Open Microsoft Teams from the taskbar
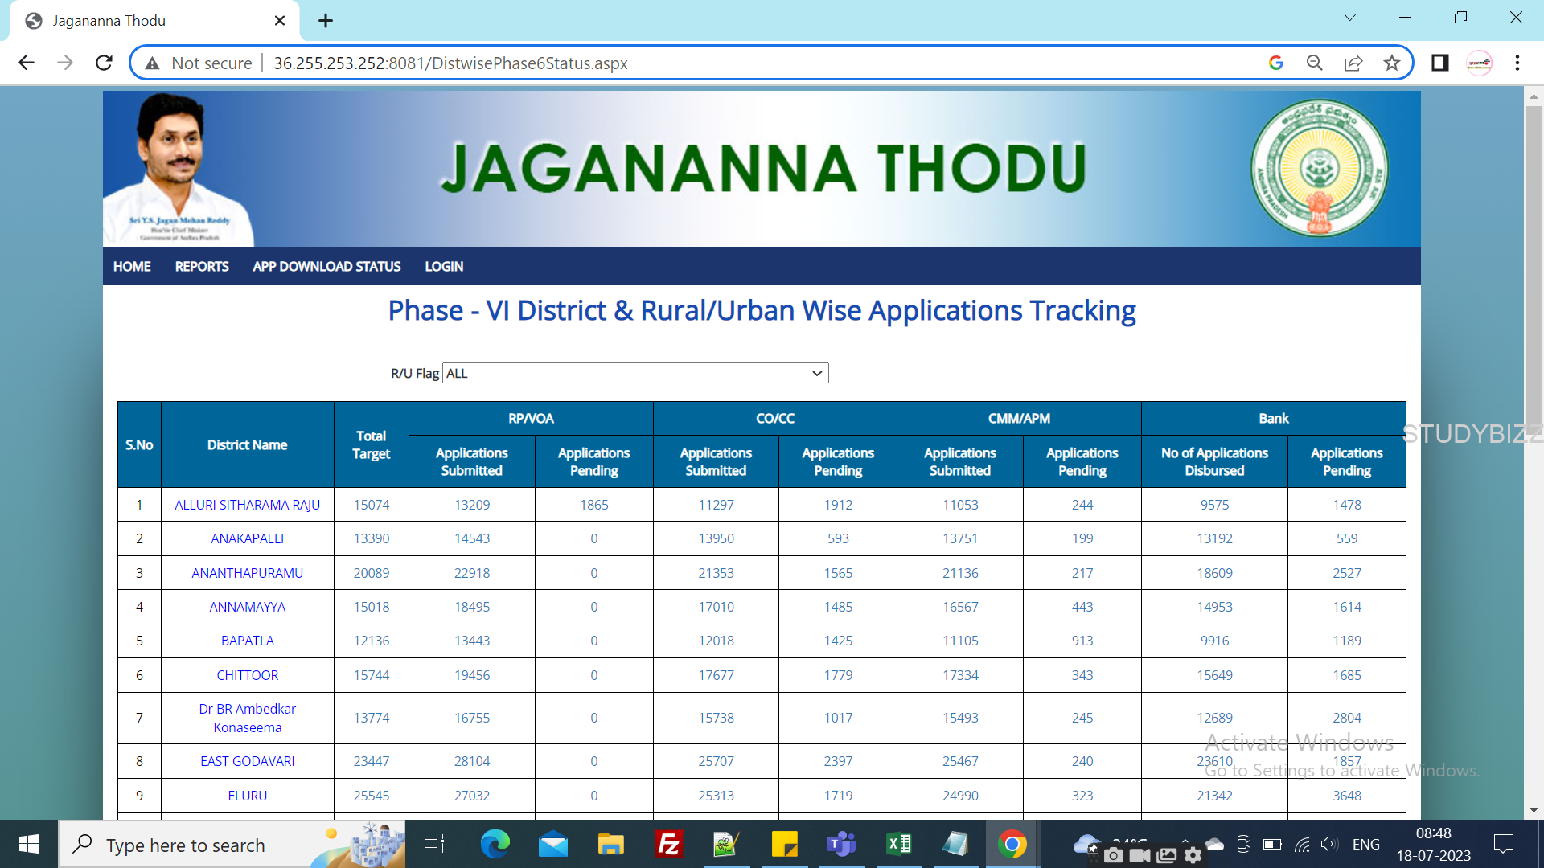This screenshot has height=868, width=1544. pos(840,844)
